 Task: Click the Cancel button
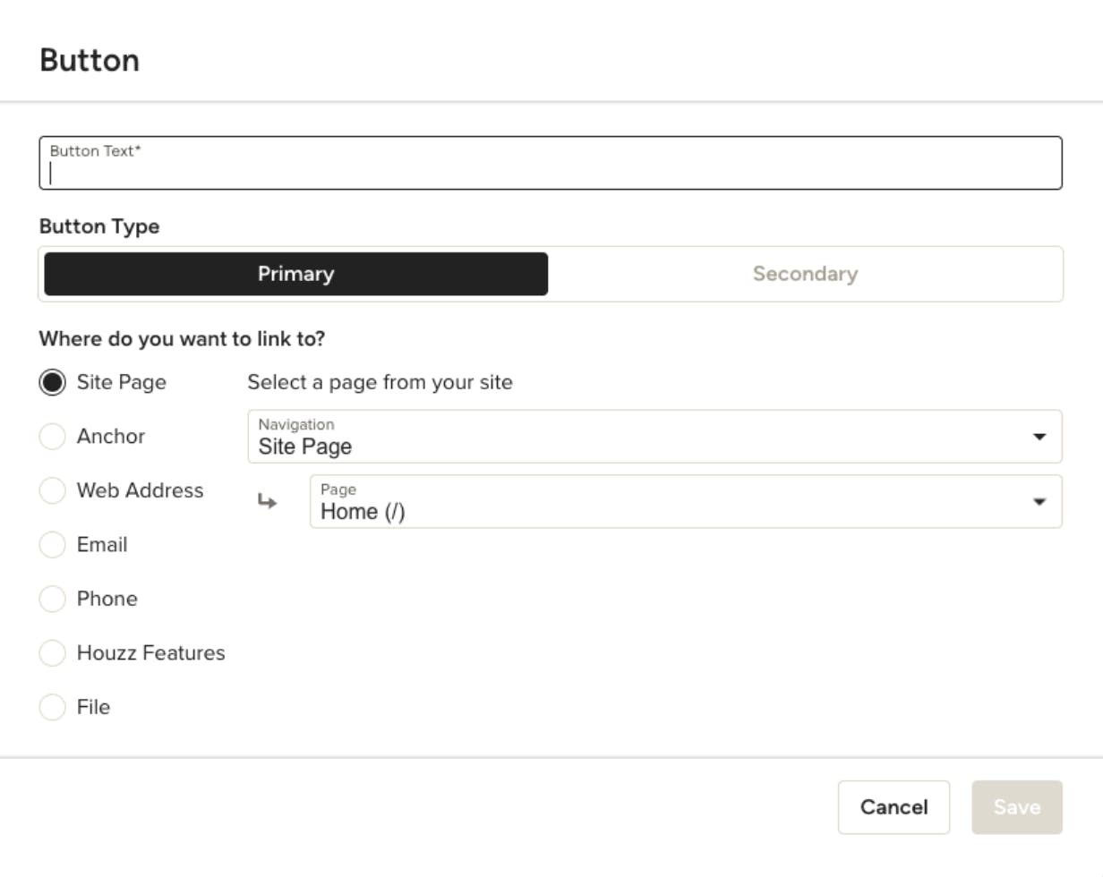click(x=894, y=807)
